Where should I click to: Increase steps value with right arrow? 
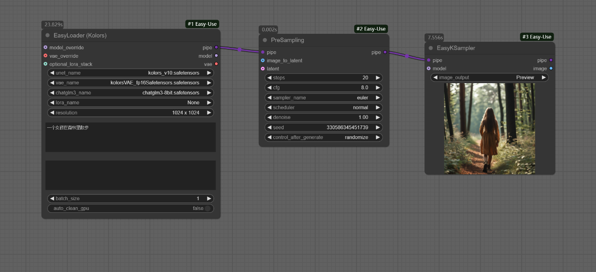point(377,78)
